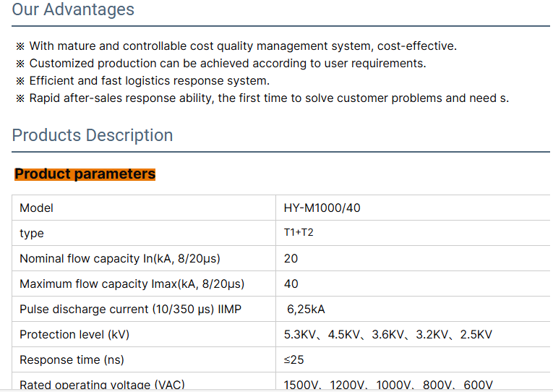Select the maximum flow value 40

291,284
